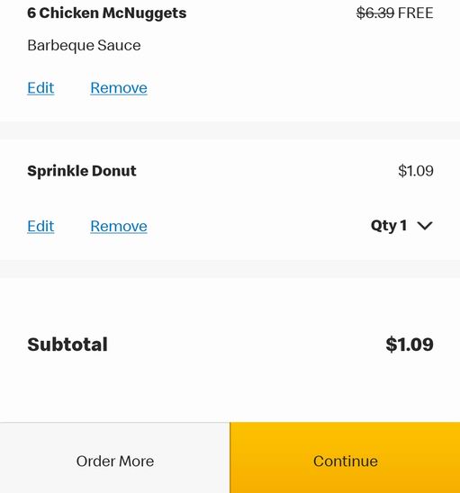460x493 pixels.
Task: Click the bold $1.09 subtotal amount
Action: point(410,345)
